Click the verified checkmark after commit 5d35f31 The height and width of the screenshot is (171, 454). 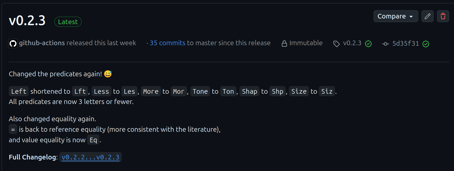tap(426, 44)
